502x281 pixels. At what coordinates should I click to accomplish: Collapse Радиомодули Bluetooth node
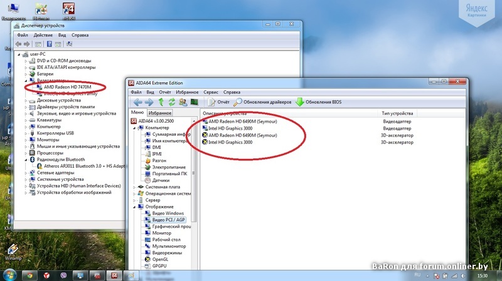pyautogui.click(x=26, y=160)
